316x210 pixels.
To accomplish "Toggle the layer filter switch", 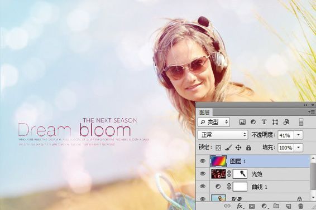I will (x=301, y=122).
